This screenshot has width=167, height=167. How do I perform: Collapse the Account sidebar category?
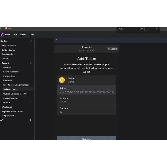31,63
